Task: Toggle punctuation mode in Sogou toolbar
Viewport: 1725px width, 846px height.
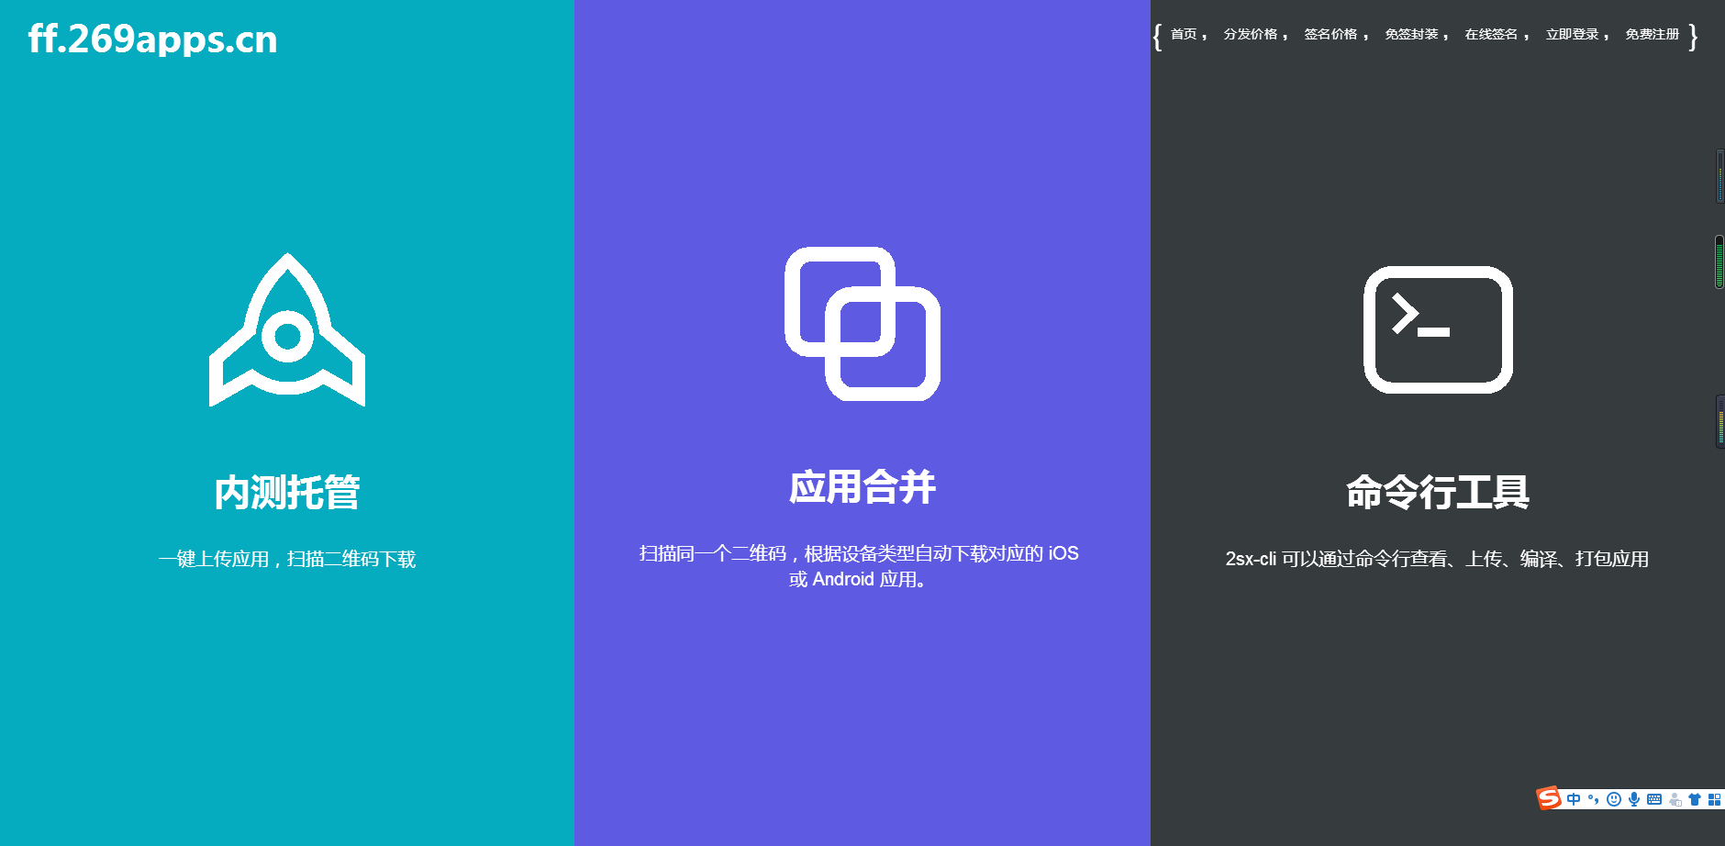Action: tap(1594, 799)
